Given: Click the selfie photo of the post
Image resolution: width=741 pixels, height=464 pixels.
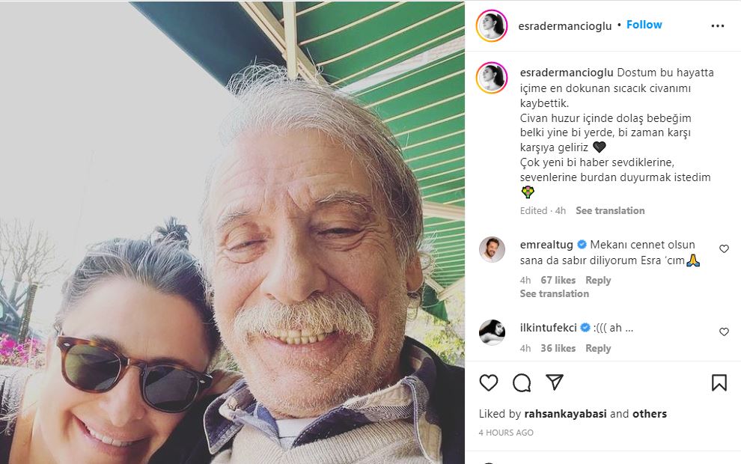Looking at the screenshot, I should 232,232.
